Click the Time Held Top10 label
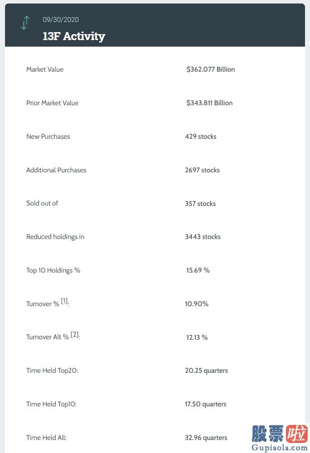 (x=52, y=404)
